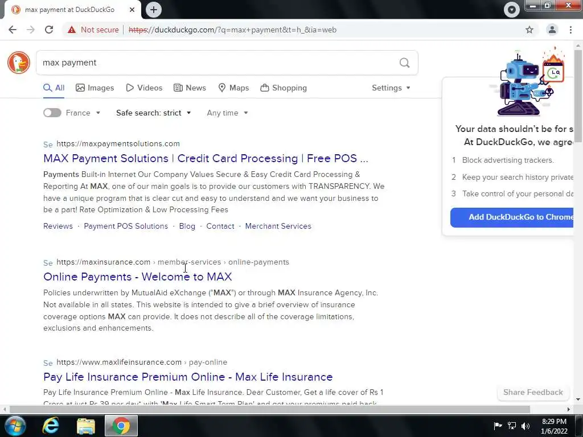
Task: Open Safe search: strict dropdown
Action: pyautogui.click(x=154, y=113)
